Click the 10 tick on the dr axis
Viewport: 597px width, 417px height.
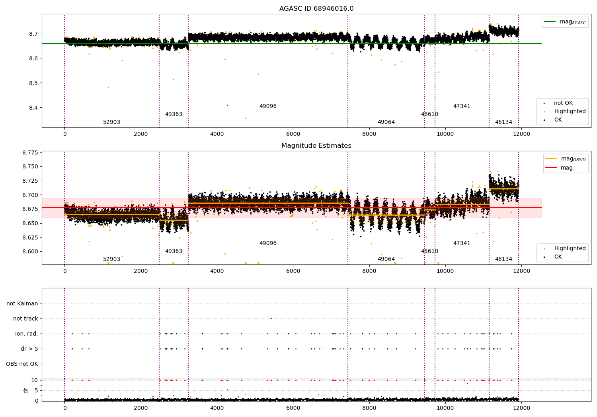coord(35,380)
